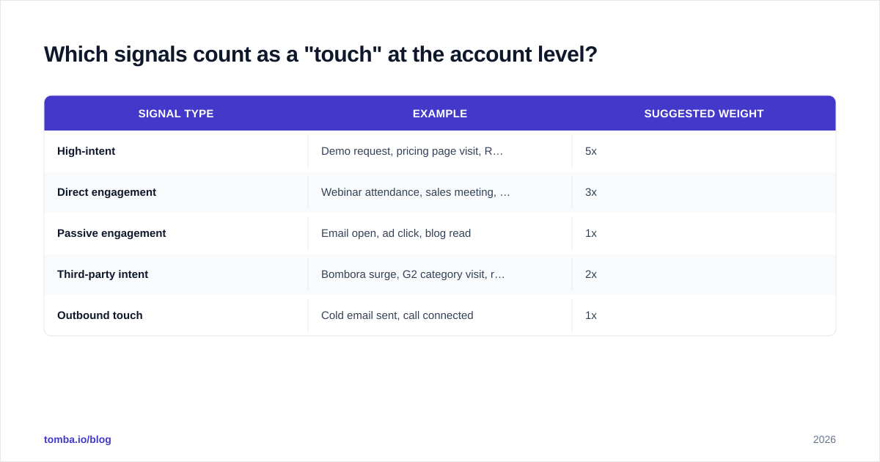Click the SIGNAL TYPE column header
Screen dimensions: 880x462
[x=176, y=114]
